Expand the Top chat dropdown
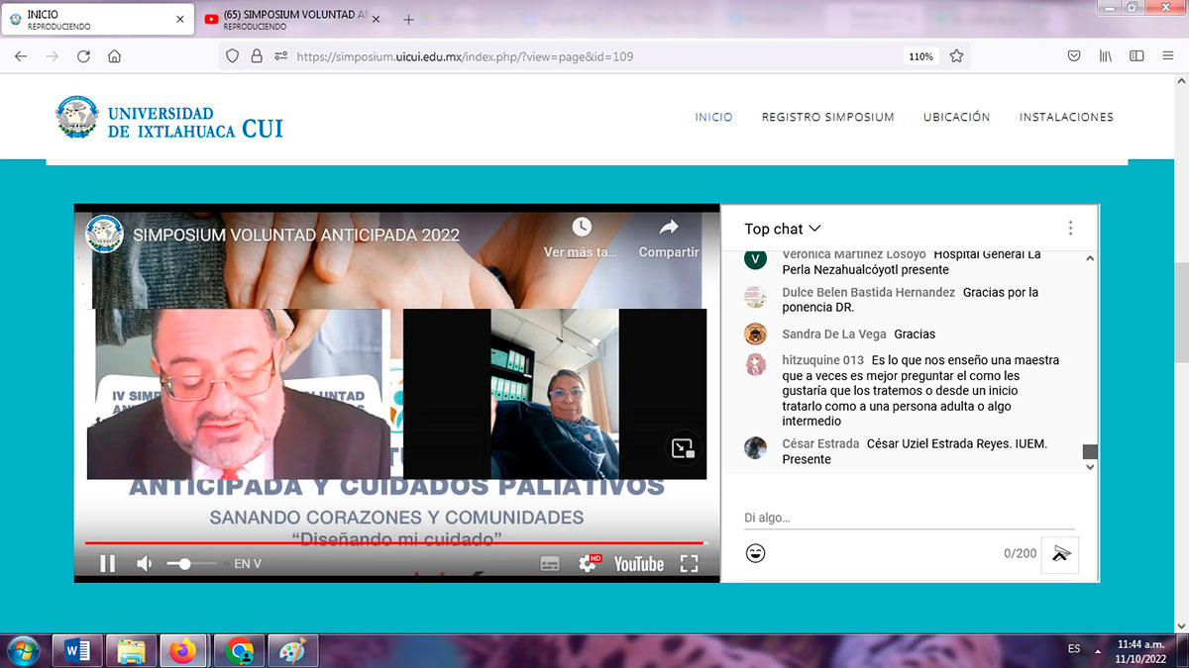1189x668 pixels. pyautogui.click(x=783, y=229)
